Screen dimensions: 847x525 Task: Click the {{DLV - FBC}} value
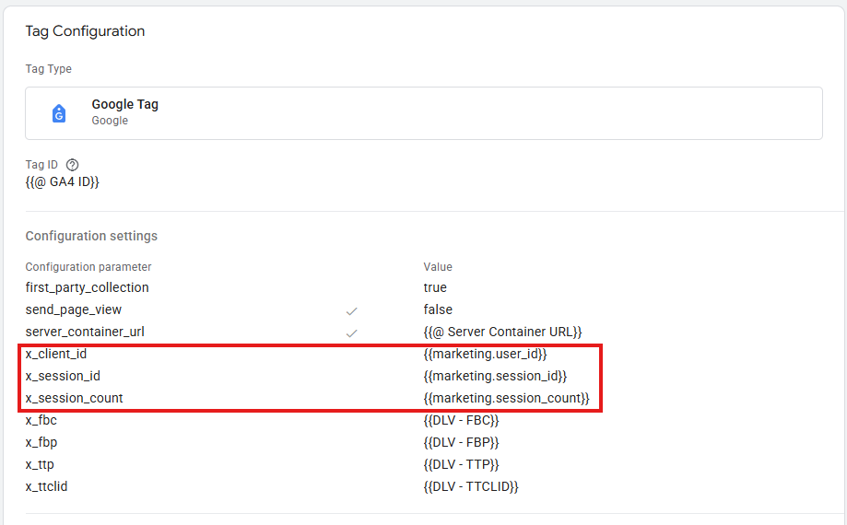pos(461,420)
